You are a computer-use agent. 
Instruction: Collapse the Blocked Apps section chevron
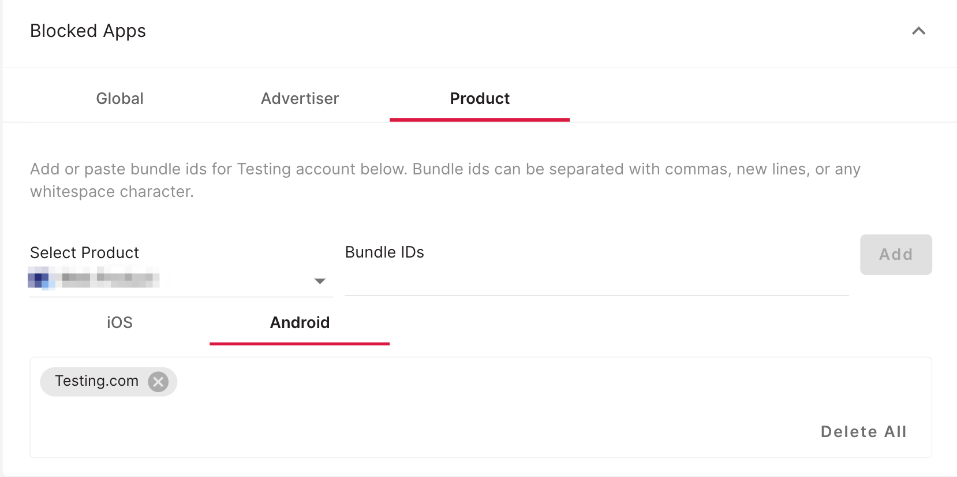coord(918,31)
